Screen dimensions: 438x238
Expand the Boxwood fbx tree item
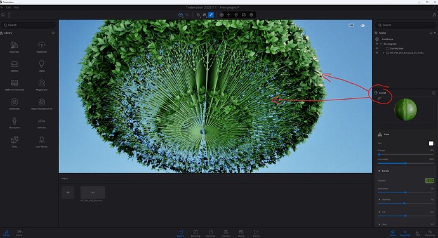click(x=383, y=53)
